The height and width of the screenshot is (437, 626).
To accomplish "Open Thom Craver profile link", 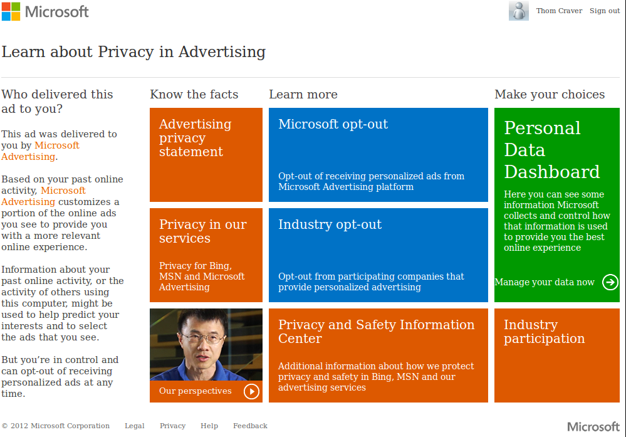I will (x=559, y=11).
